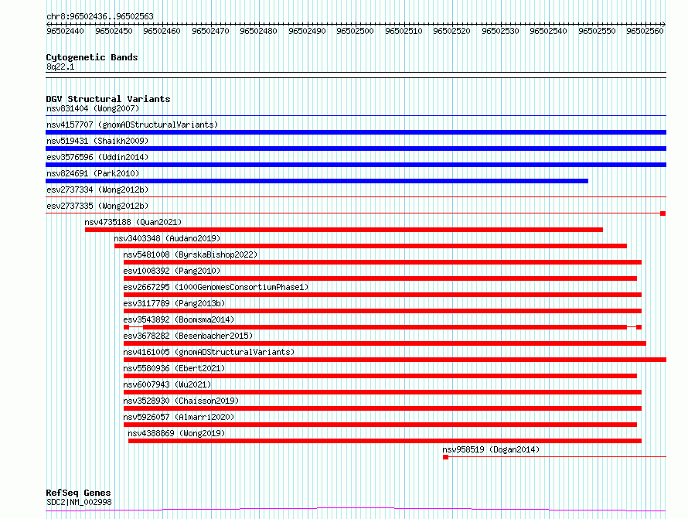Viewport: 688px width, 519px height.
Task: Open the nsv4388869 (Wong2019) label
Action: click(176, 433)
